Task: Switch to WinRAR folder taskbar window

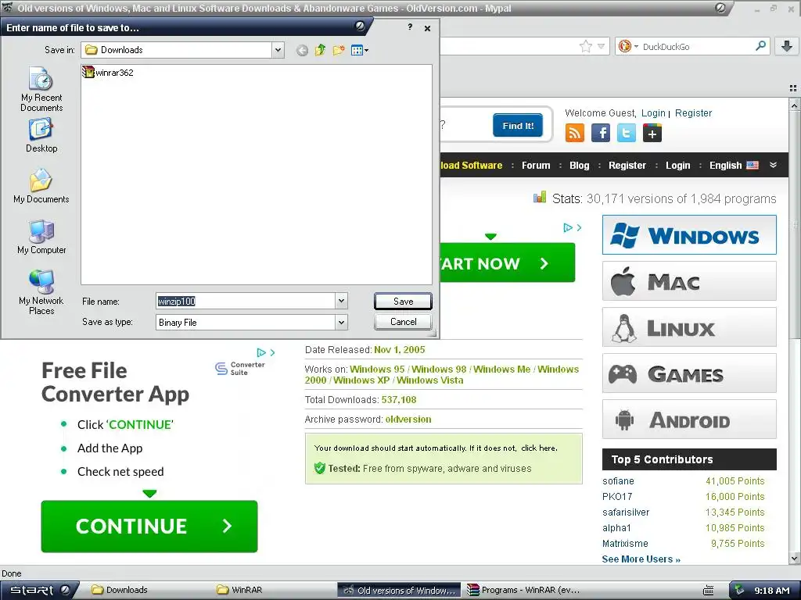Action: point(241,590)
